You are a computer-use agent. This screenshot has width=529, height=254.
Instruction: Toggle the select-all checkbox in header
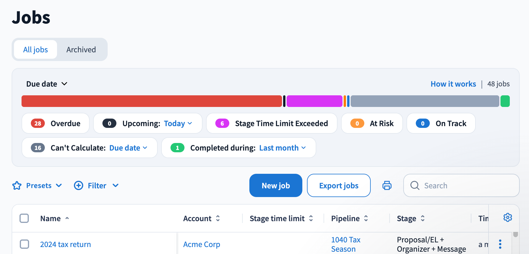[24, 218]
